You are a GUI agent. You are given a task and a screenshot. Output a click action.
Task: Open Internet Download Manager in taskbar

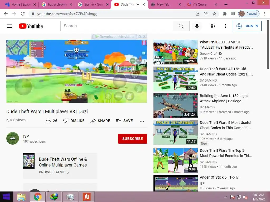point(54,197)
